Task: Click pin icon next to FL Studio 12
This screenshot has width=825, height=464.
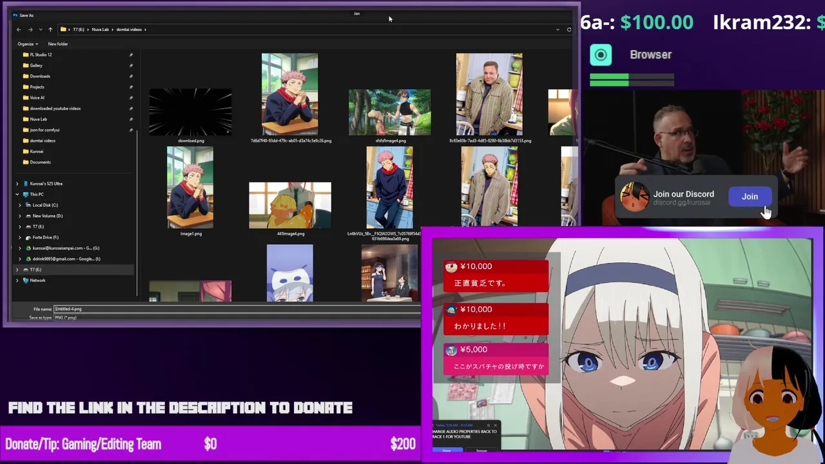Action: pyautogui.click(x=131, y=55)
